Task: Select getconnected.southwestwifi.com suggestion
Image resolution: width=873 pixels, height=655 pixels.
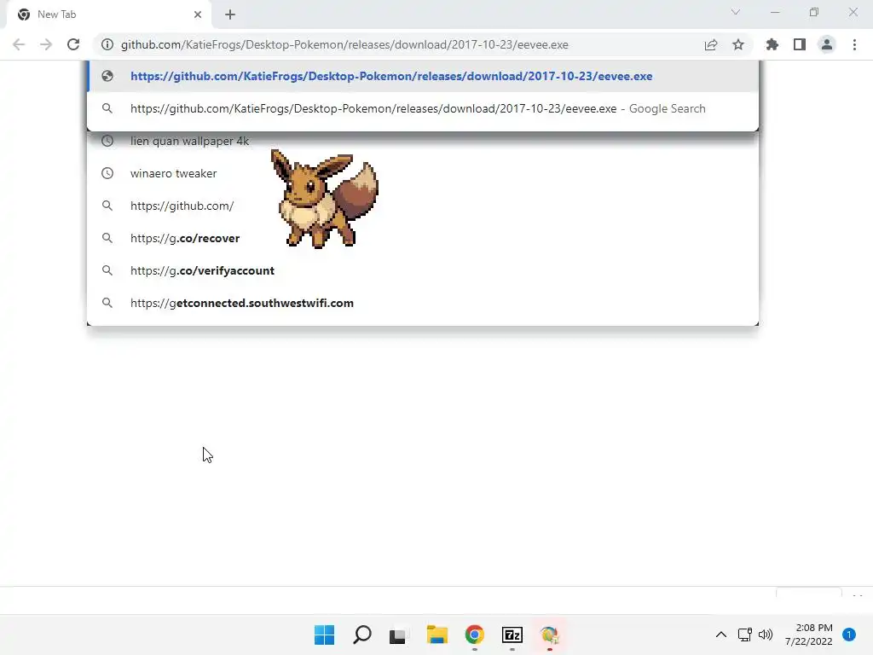Action: (423, 303)
